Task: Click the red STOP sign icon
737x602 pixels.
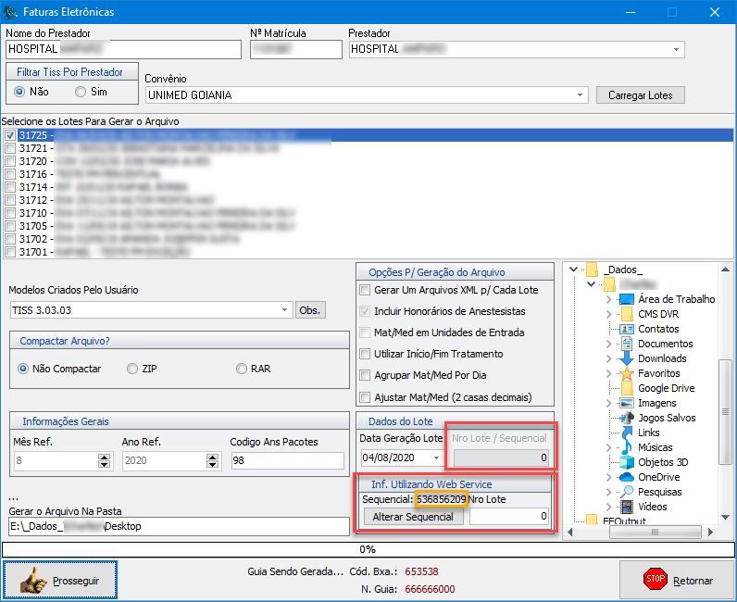Action: point(656,581)
